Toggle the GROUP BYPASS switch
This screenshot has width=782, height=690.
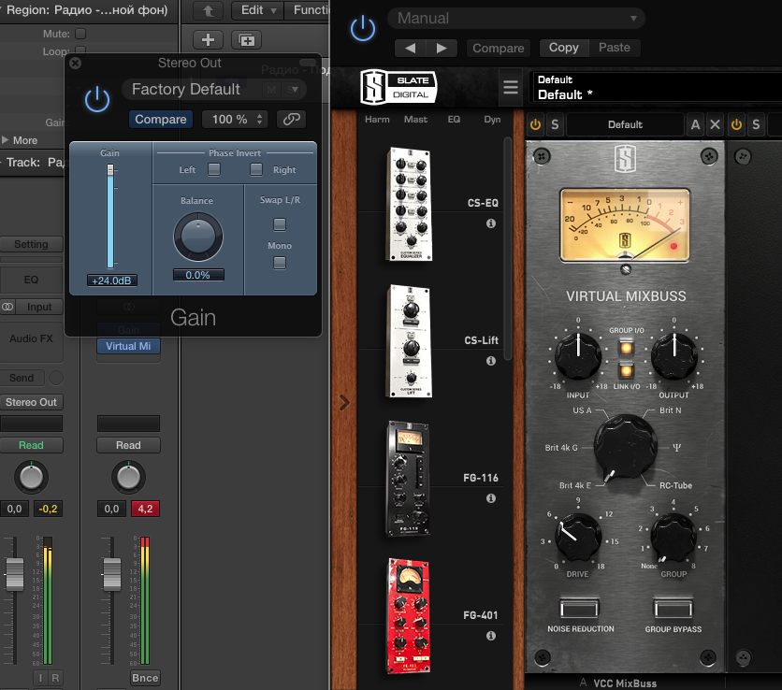[x=673, y=608]
